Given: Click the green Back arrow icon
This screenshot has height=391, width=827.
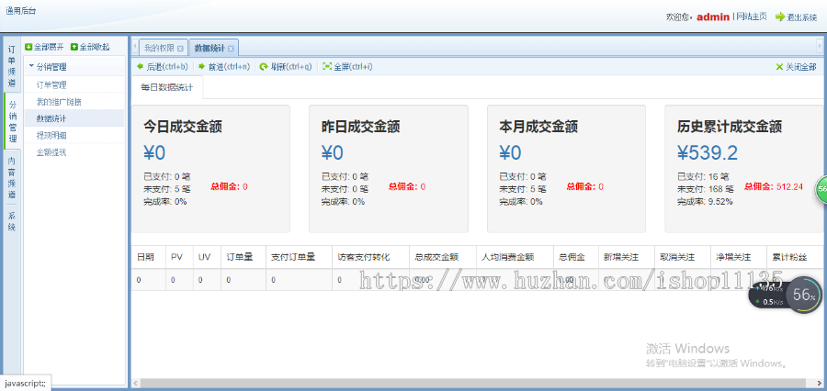Looking at the screenshot, I should [x=140, y=66].
